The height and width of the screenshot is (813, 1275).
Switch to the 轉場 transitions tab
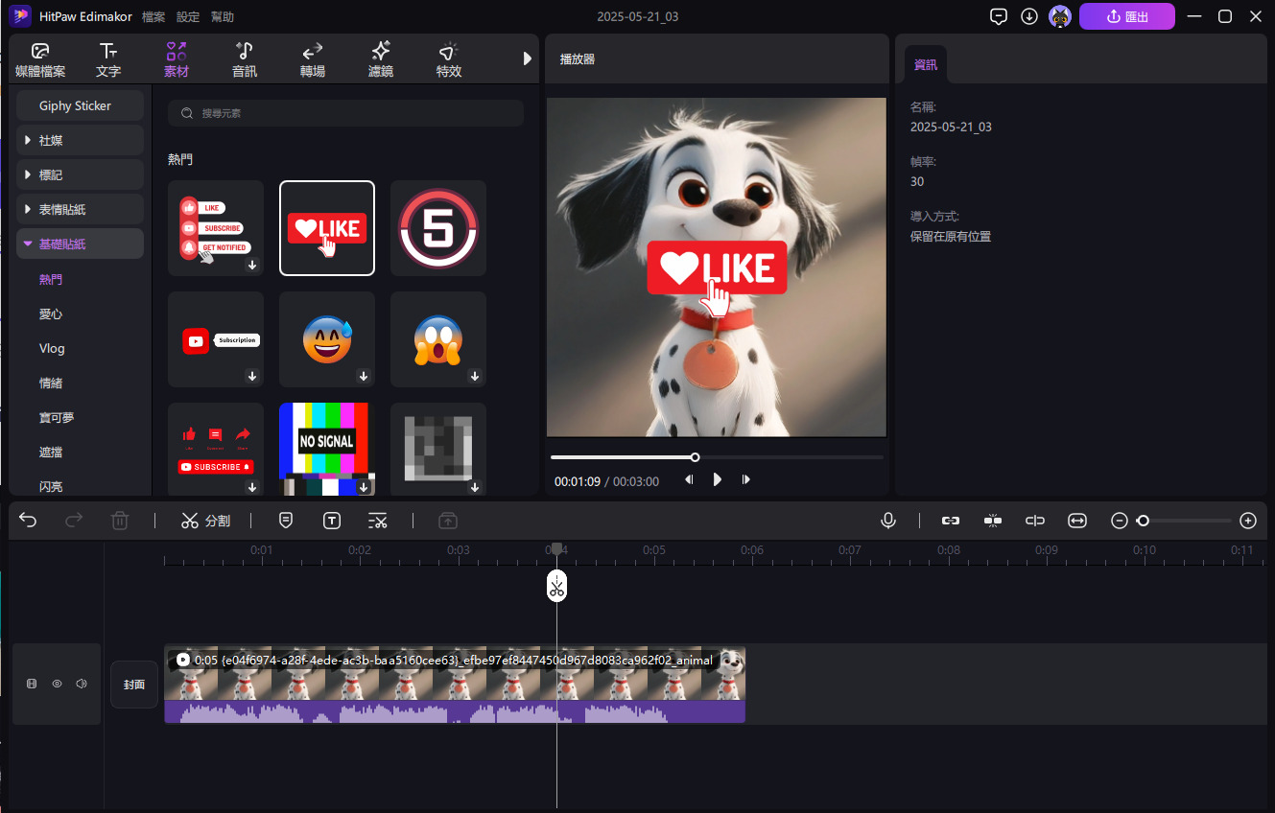point(313,59)
